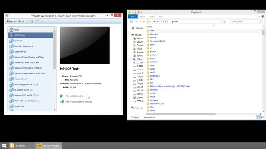Click the VM library scrollbar up arrow

click(54, 29)
